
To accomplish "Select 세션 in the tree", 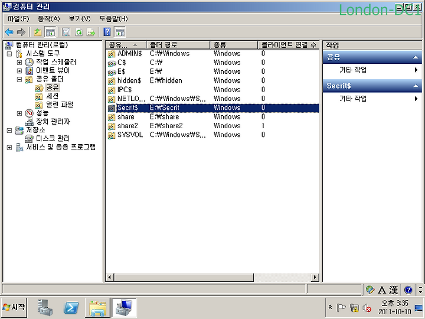I will tap(52, 96).
